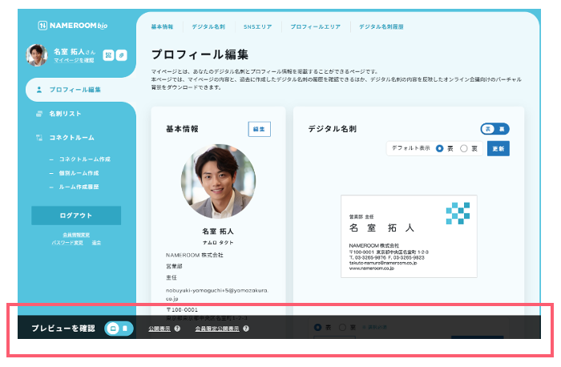Toggle digital card front/back switch
This screenshot has height=367, width=561.
pyautogui.click(x=494, y=129)
